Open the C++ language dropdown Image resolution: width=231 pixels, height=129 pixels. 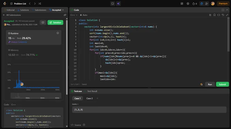click(74, 15)
